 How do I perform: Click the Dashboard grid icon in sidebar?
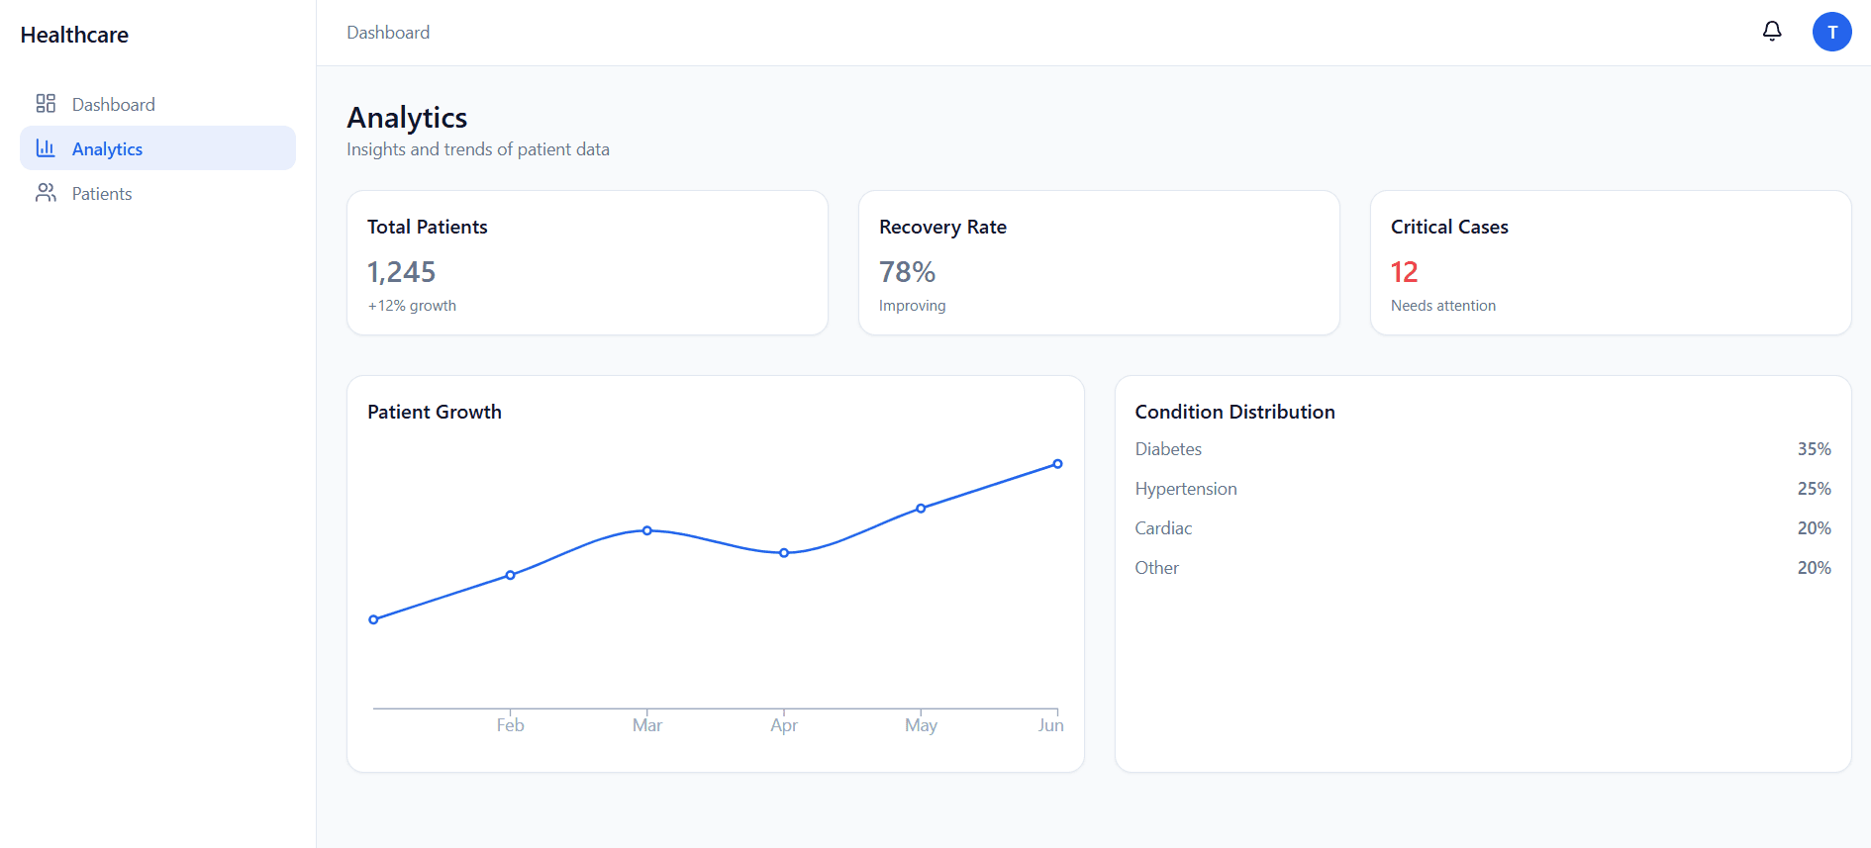(46, 104)
